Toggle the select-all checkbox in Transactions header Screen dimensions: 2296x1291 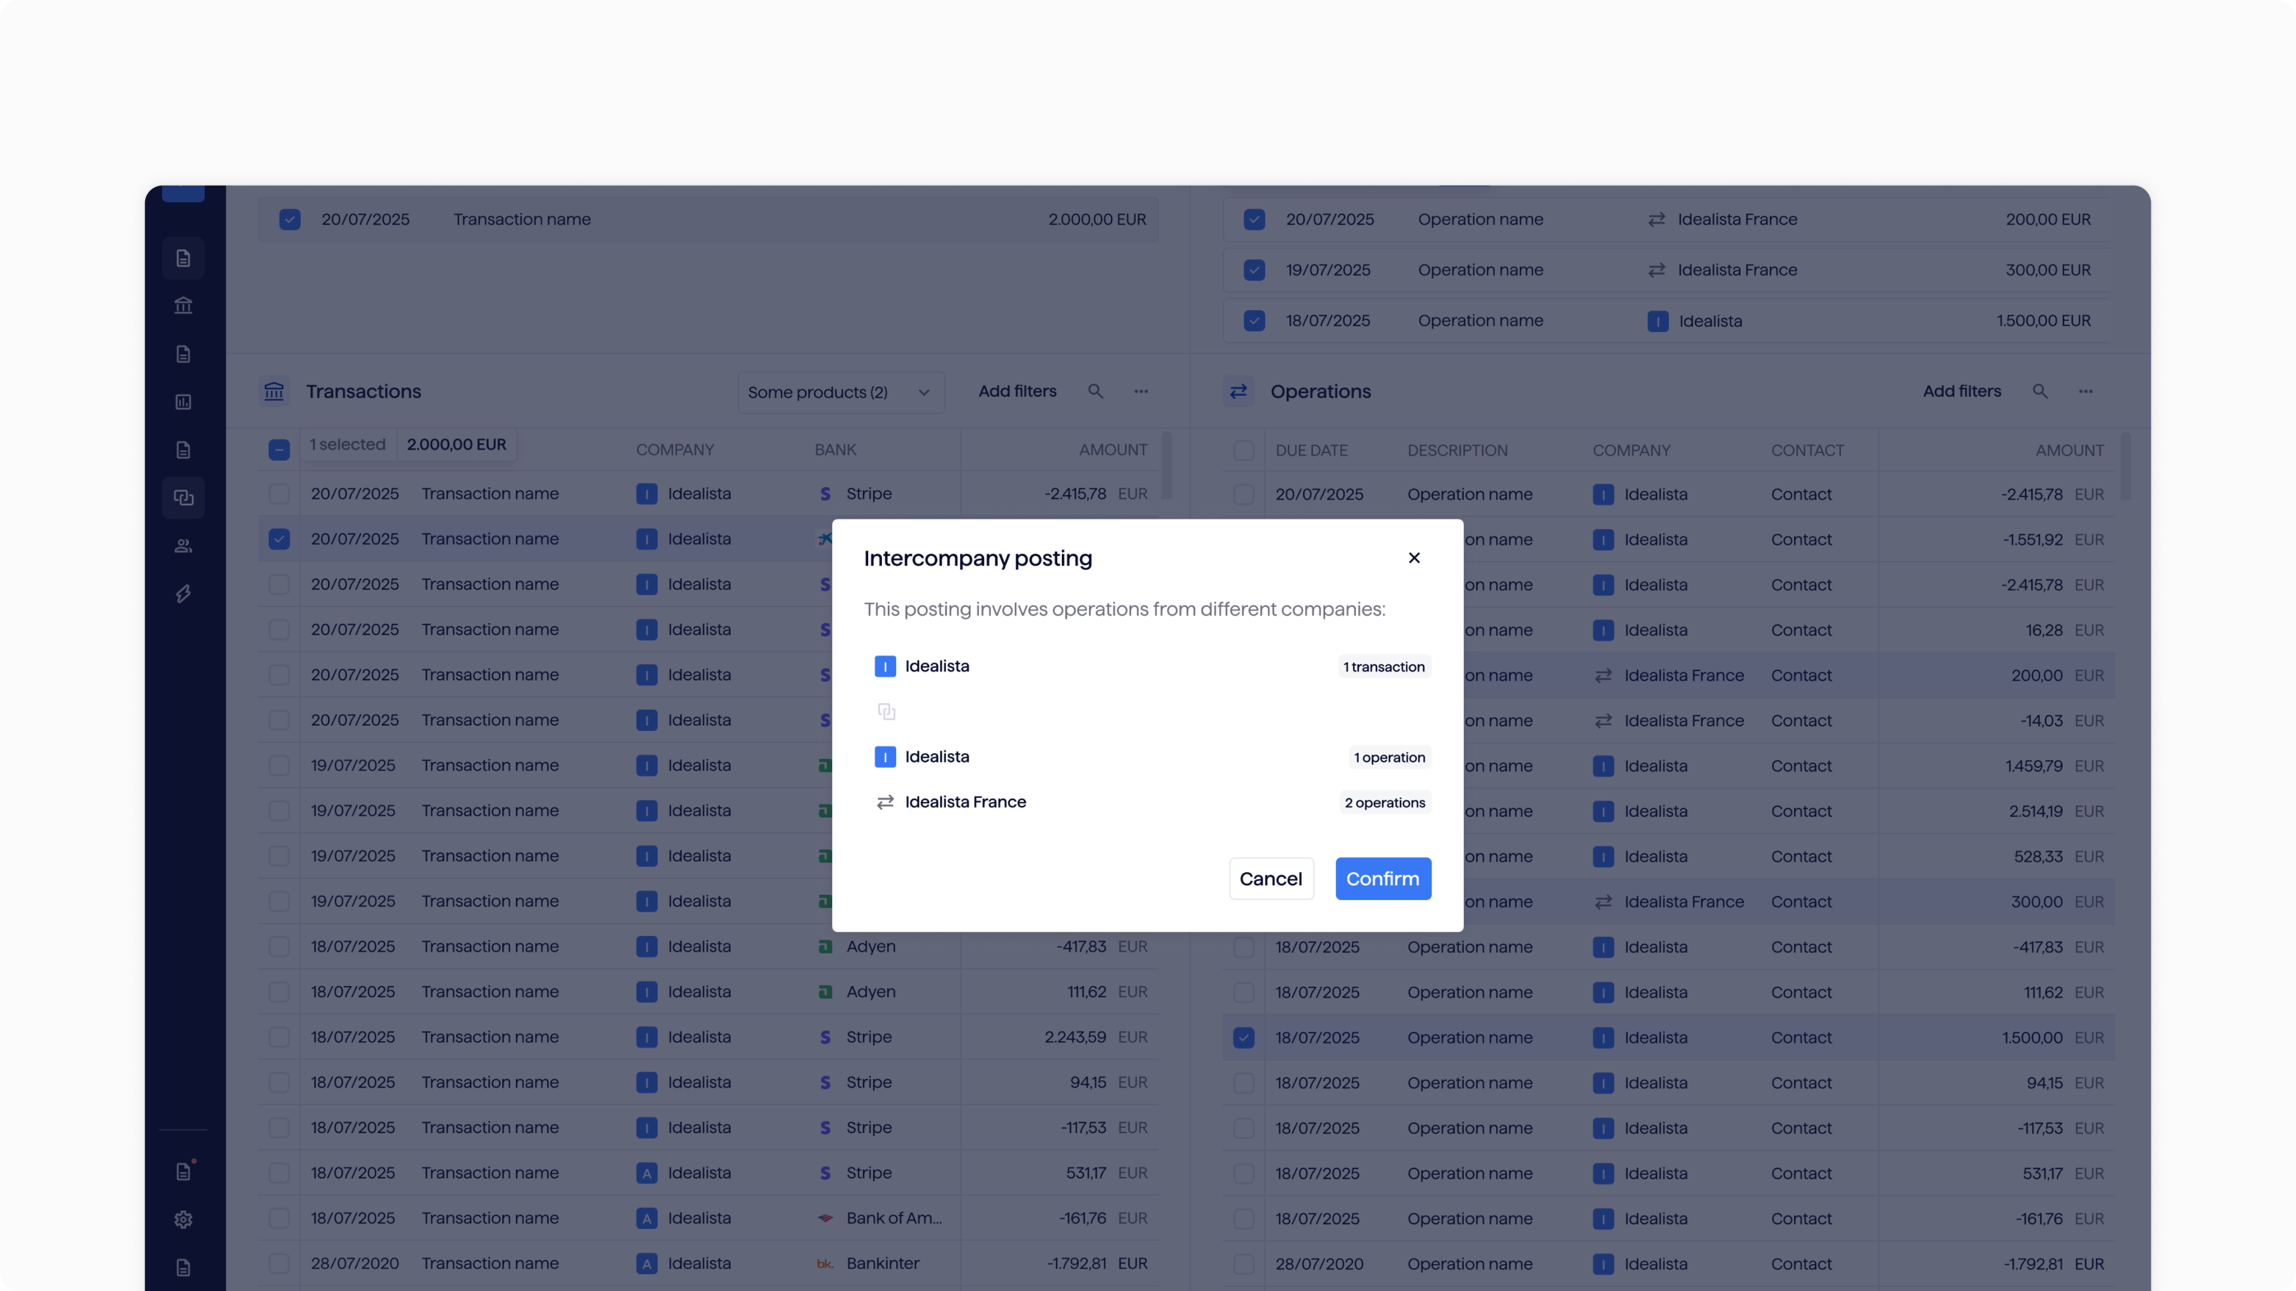[x=279, y=450]
